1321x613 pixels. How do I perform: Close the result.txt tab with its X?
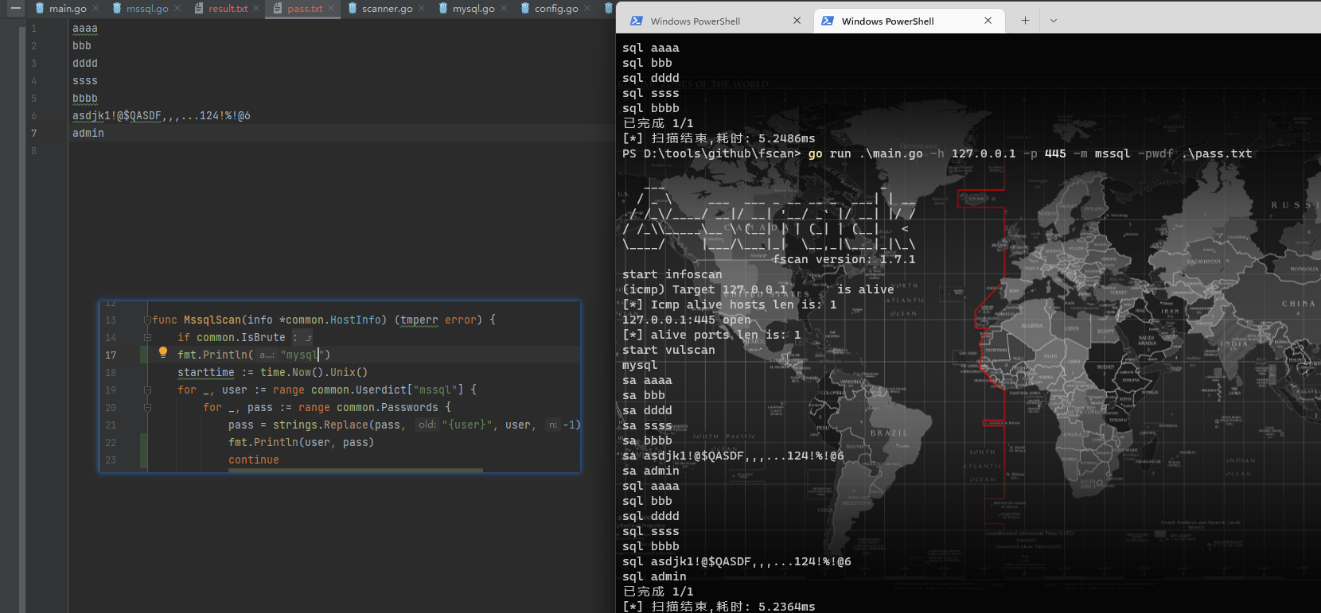[x=256, y=9]
